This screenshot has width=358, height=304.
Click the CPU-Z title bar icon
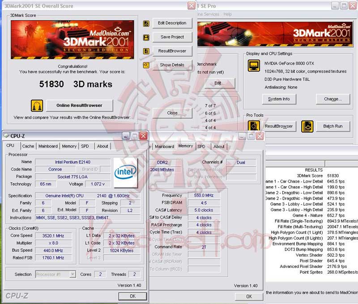point(6,136)
